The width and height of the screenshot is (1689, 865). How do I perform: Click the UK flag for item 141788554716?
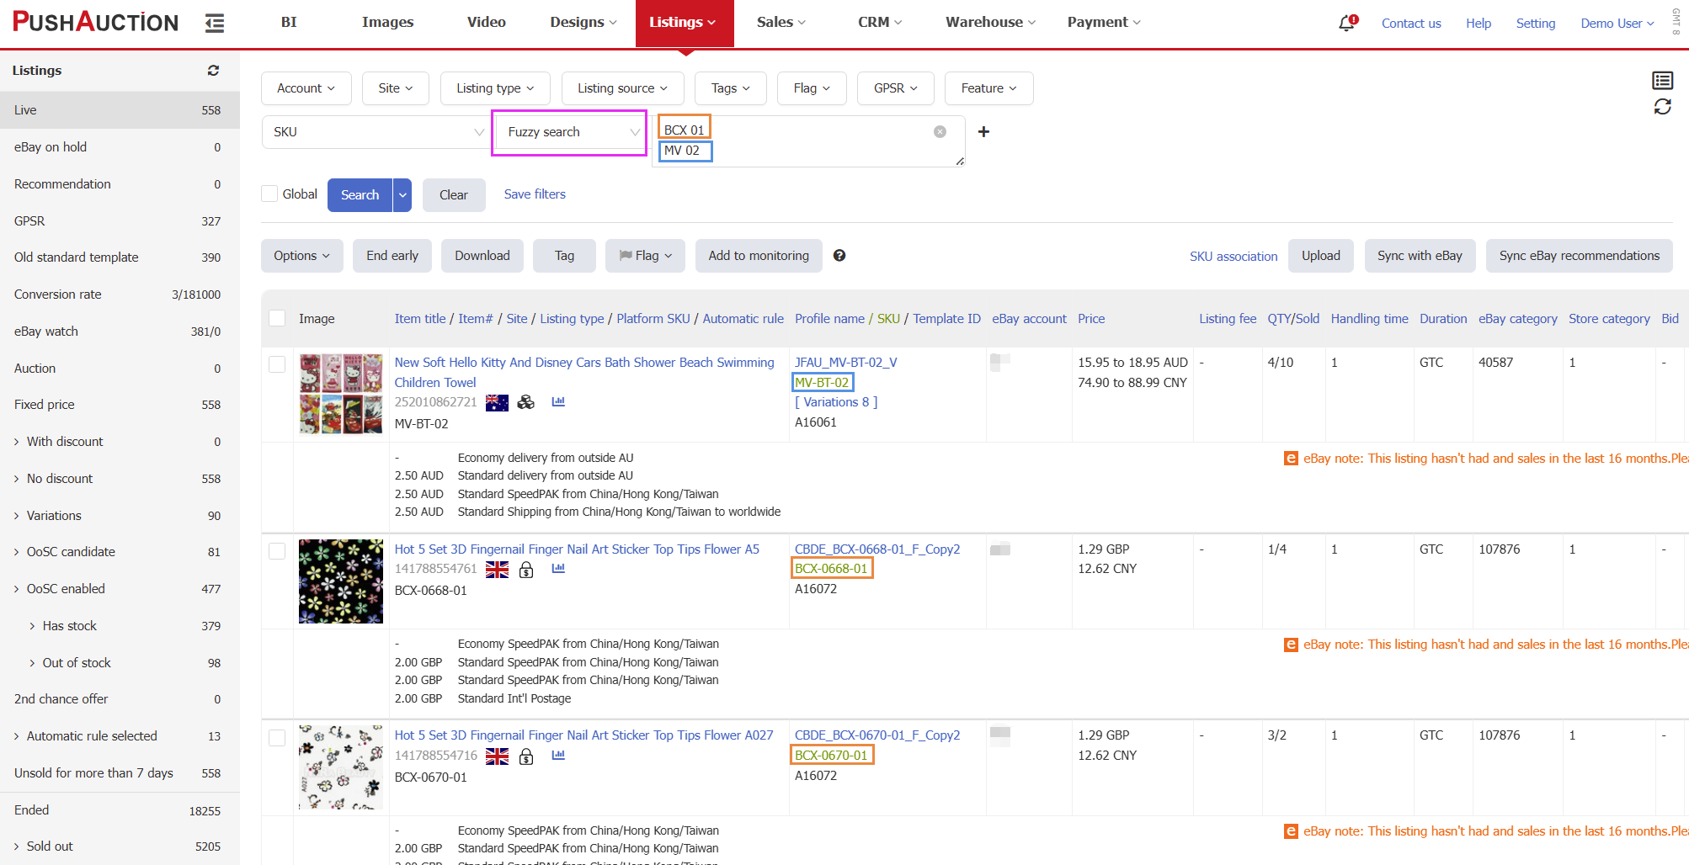497,756
